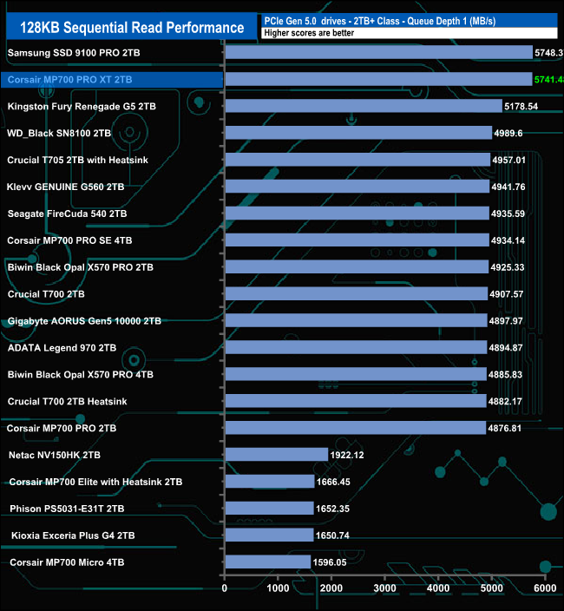Select the value 1666.45
564x611 pixels.
click(x=333, y=483)
